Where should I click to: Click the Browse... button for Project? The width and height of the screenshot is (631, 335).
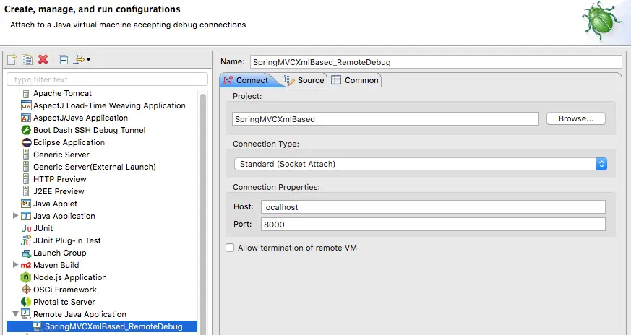click(576, 118)
